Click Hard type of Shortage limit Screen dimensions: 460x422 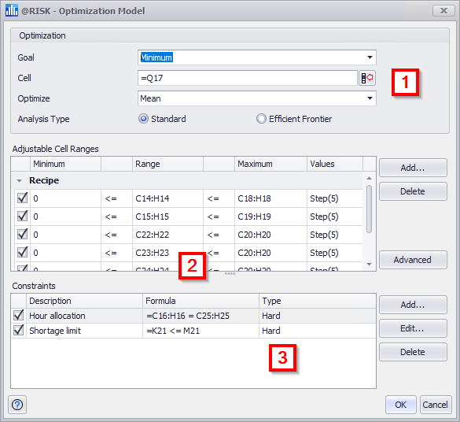[318, 331]
